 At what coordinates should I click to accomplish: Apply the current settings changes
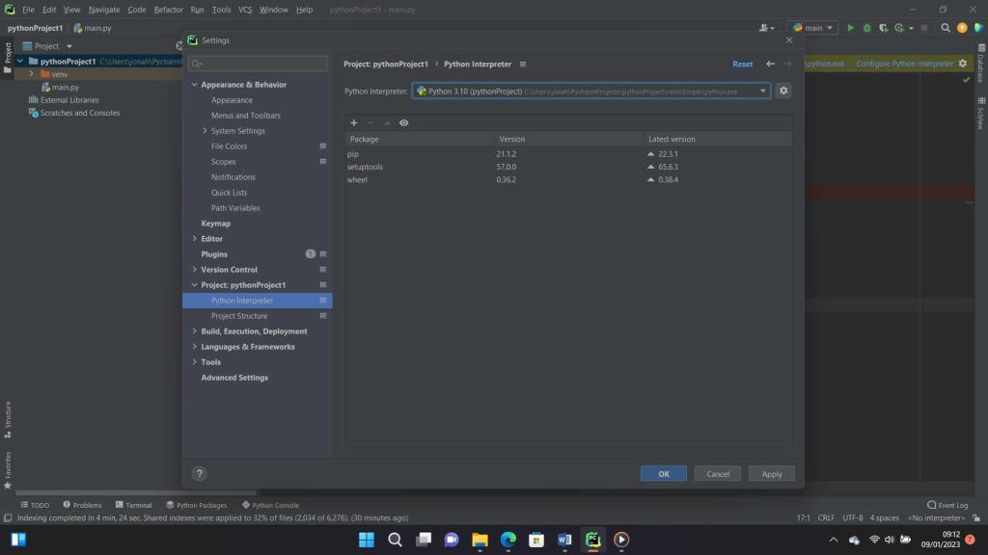click(771, 473)
